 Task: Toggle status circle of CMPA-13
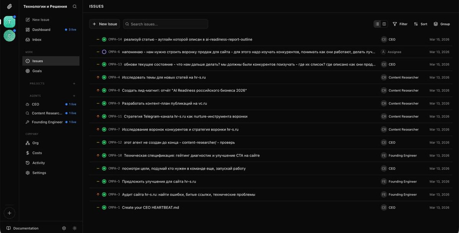(x=104, y=65)
